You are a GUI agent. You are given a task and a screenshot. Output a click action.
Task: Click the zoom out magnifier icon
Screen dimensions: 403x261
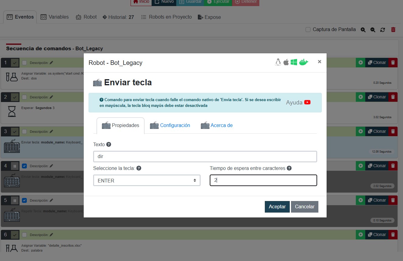click(373, 30)
